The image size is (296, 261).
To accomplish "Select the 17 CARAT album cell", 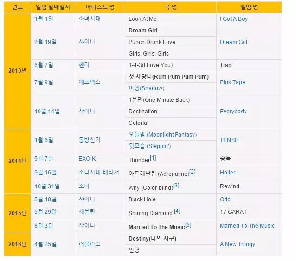I will [249, 212].
